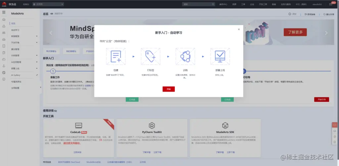
Task: Click the red 开始 button in dialog
Action: coord(169,89)
